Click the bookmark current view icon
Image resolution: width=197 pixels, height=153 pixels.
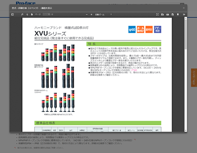178,14
